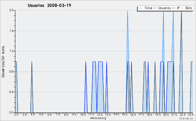
Task: Click the y-axis value 2.0
Action: 11,10
